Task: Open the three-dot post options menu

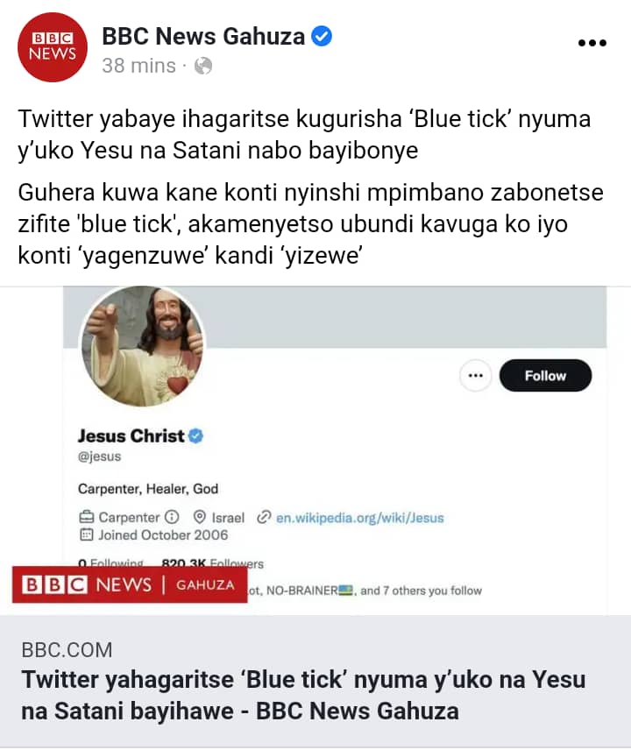Action: [592, 43]
